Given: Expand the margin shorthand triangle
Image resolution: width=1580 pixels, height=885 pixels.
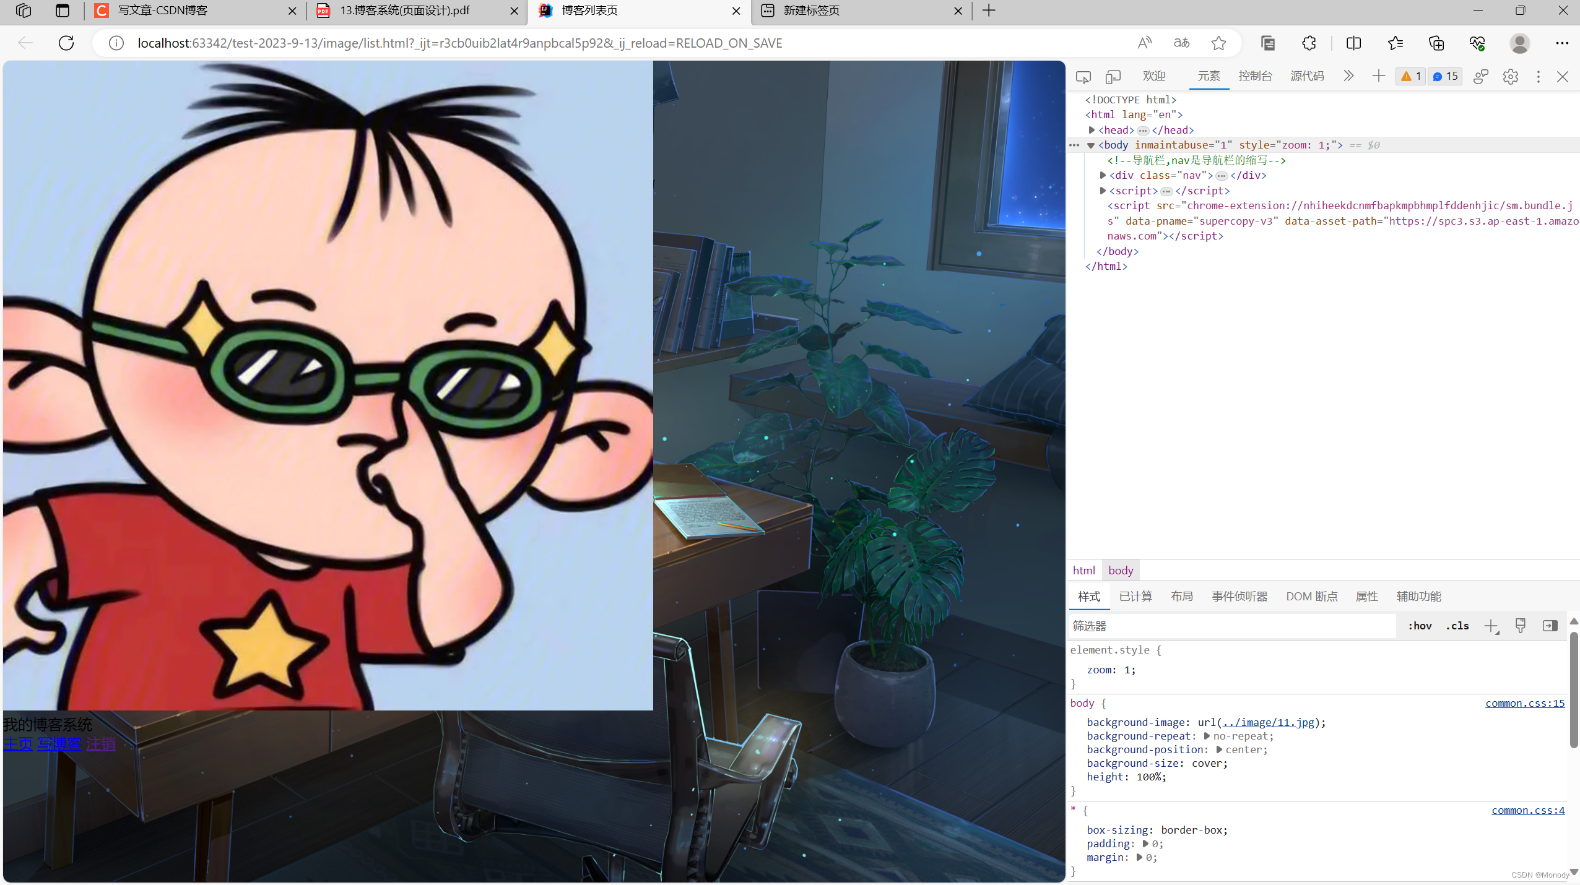Looking at the screenshot, I should coord(1139,857).
